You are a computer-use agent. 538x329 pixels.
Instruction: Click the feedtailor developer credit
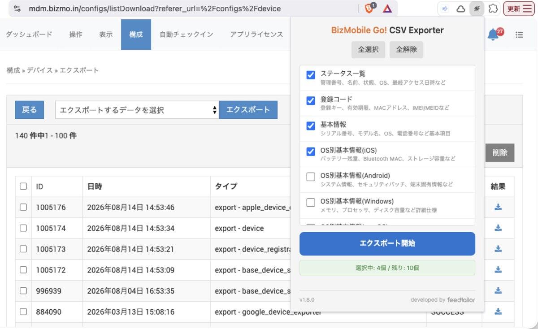point(461,299)
